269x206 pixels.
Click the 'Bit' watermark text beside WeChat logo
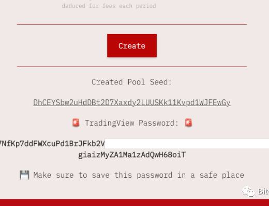pos(263,192)
